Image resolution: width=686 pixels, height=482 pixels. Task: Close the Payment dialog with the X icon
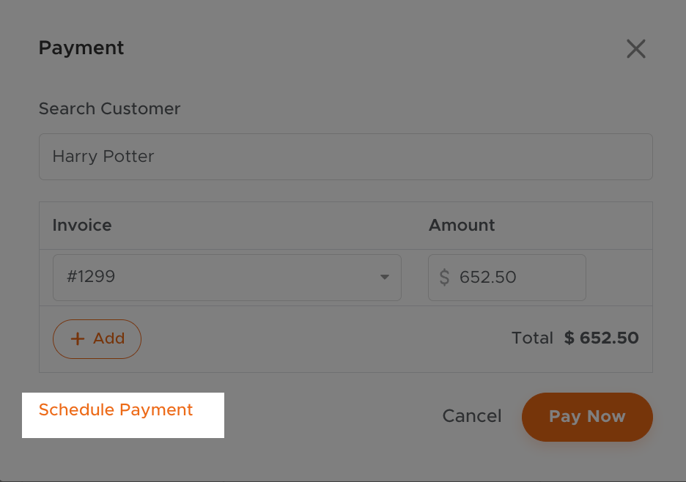[635, 49]
